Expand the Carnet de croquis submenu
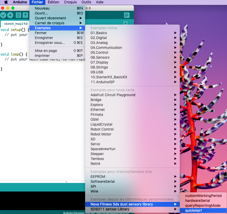Image resolution: width=227 pixels, height=214 pixels. 57,23
